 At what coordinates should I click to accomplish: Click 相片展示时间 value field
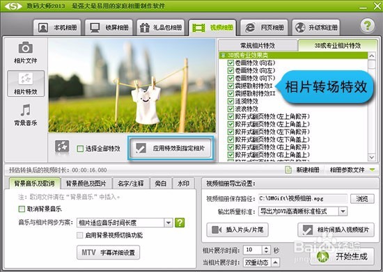click(253, 250)
